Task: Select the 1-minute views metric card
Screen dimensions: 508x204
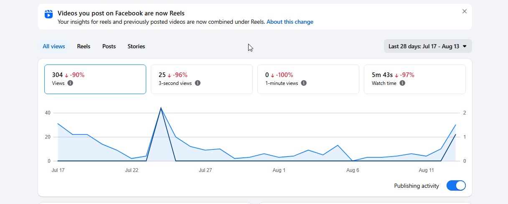Action: (x=308, y=79)
